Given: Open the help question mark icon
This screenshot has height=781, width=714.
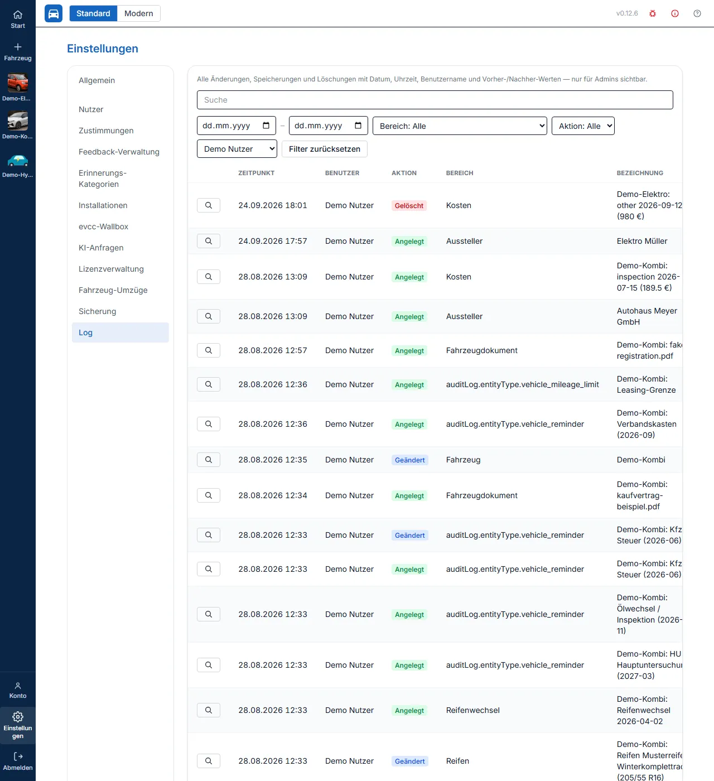Looking at the screenshot, I should [x=697, y=13].
